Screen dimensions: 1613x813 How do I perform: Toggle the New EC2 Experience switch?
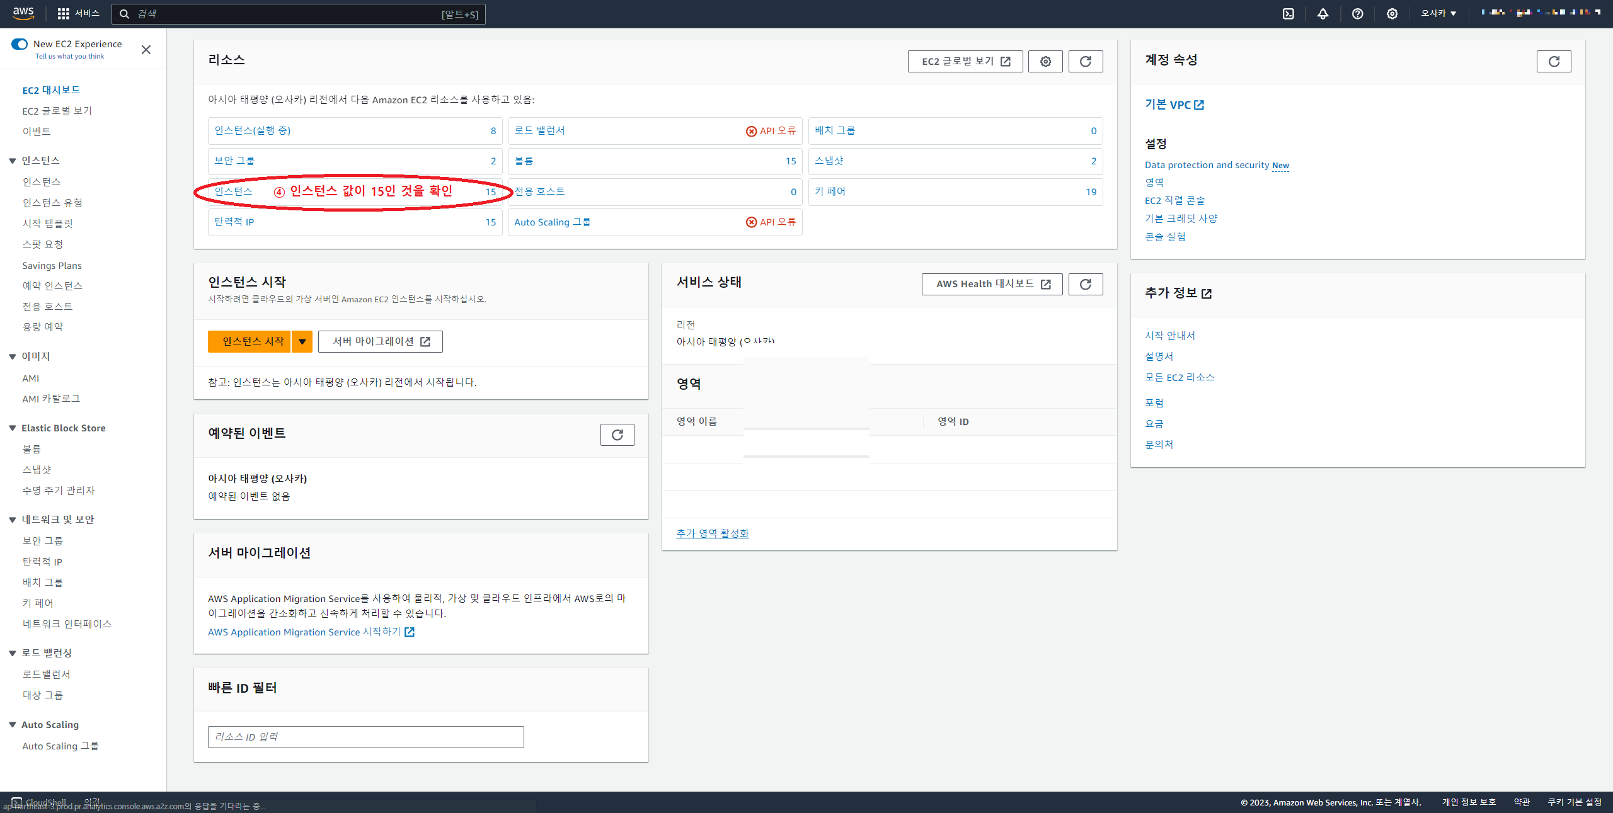tap(20, 44)
